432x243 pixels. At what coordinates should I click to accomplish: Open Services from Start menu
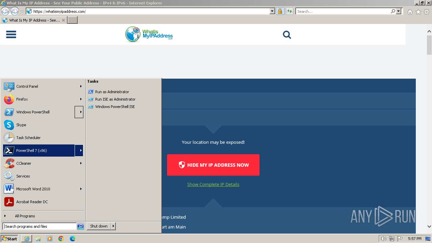click(x=43, y=176)
